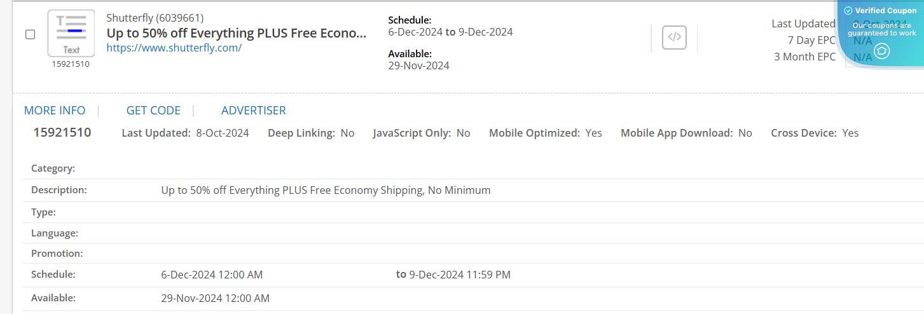Click the "Our coupons are guaranteed to work" text
This screenshot has width=924, height=314.
point(882,29)
